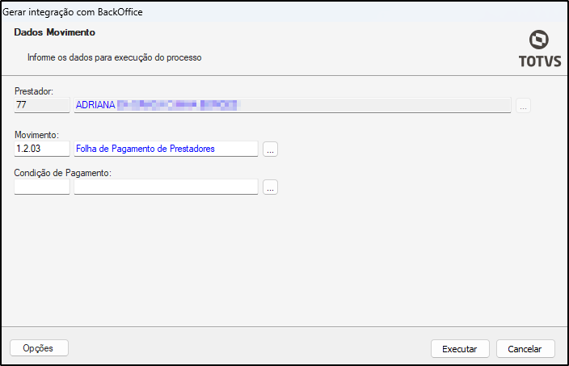Click the TOTVS circular logo symbol

pos(538,40)
